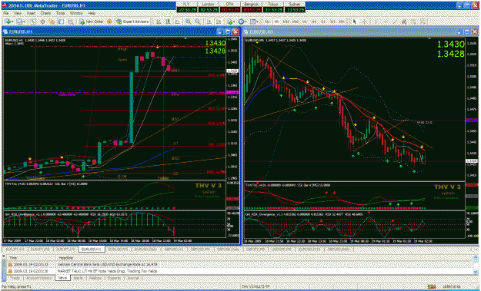Zoom out the chart with magnifier minus
Image resolution: width=481 pixels, height=291 pixels.
[x=198, y=21]
